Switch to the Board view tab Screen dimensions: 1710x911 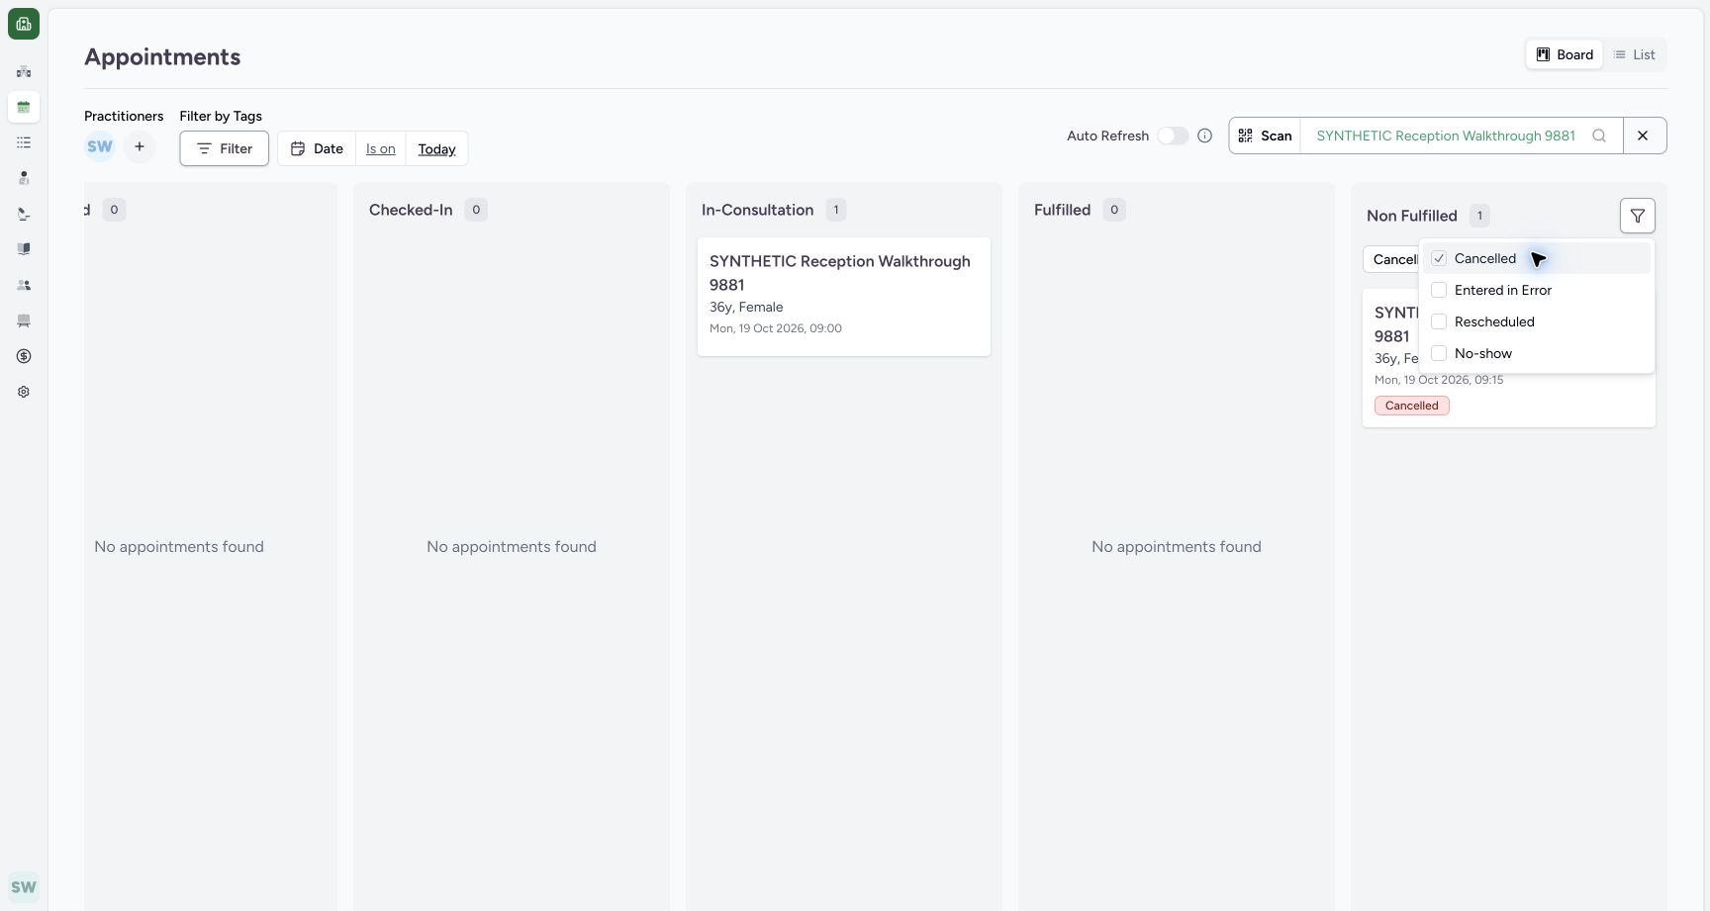click(1565, 54)
